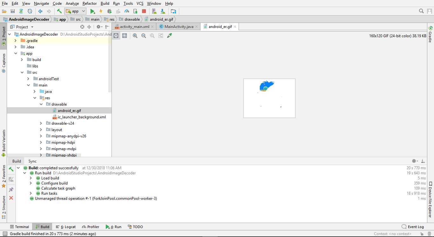434x237 pixels.
Task: Toggle the grid overlay in the image viewer
Action: click(x=124, y=36)
